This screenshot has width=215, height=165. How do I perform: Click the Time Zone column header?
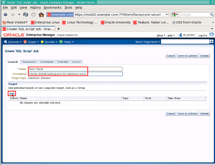point(186,98)
